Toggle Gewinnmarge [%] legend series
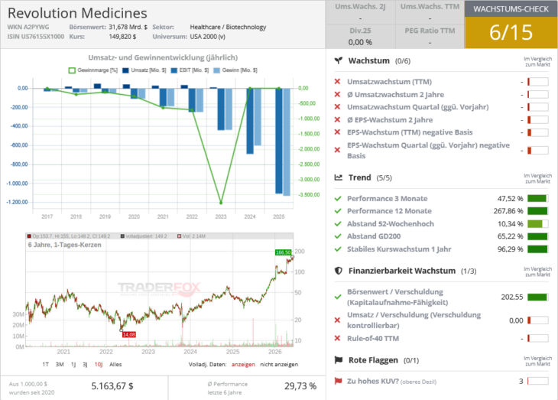The height and width of the screenshot is (400, 558). pos(93,70)
